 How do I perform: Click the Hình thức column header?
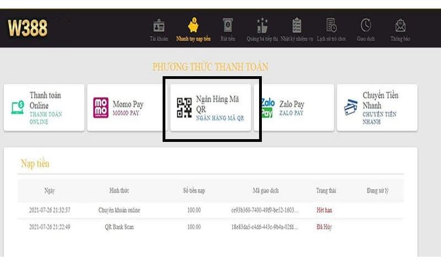(x=119, y=190)
